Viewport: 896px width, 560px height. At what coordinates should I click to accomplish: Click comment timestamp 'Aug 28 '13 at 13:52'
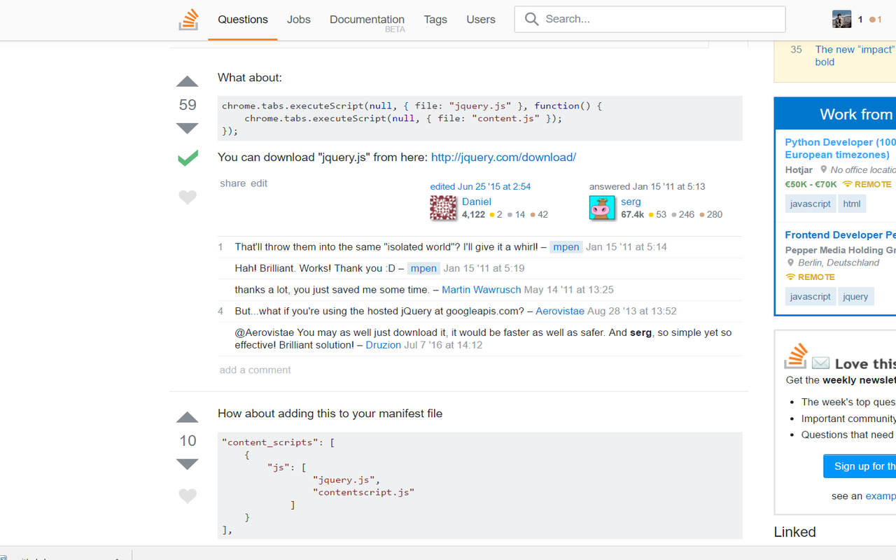pyautogui.click(x=632, y=311)
